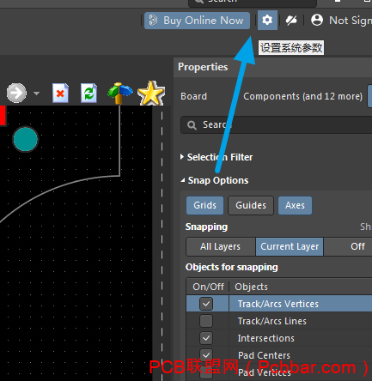Click the Properties panel search field
The image size is (372, 381).
pyautogui.click(x=277, y=124)
